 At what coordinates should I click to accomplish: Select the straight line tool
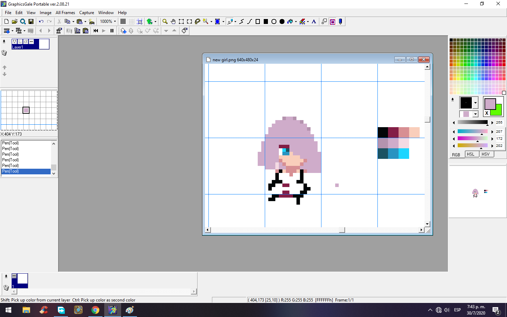click(242, 21)
